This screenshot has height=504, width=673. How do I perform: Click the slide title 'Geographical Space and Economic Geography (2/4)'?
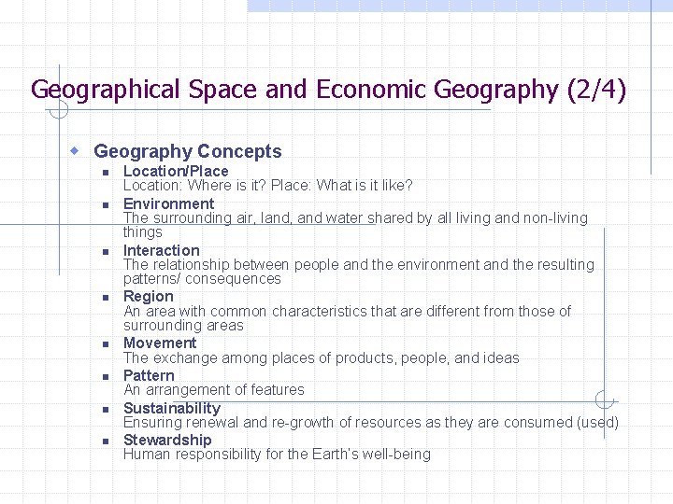pos(328,90)
